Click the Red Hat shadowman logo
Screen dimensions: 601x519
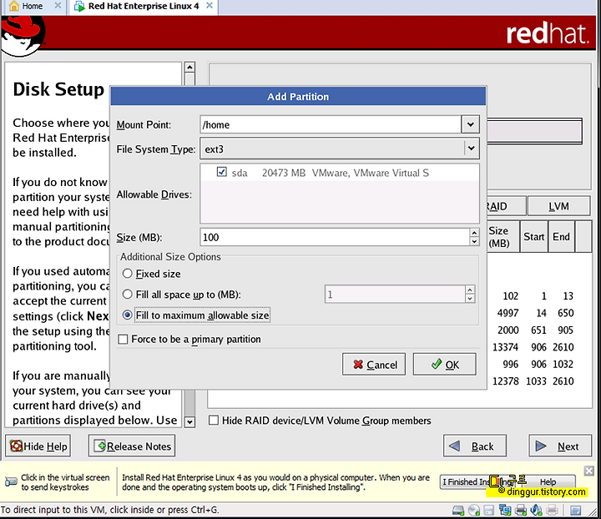click(23, 37)
